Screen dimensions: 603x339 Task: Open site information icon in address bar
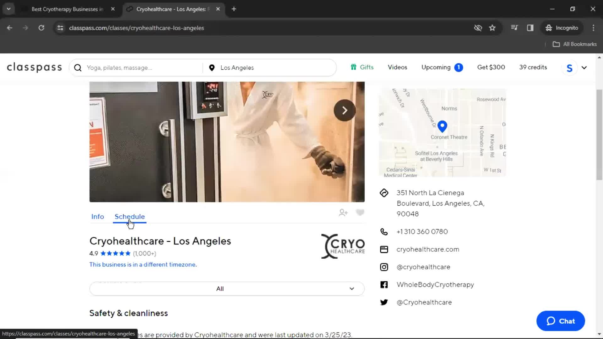[x=60, y=28]
